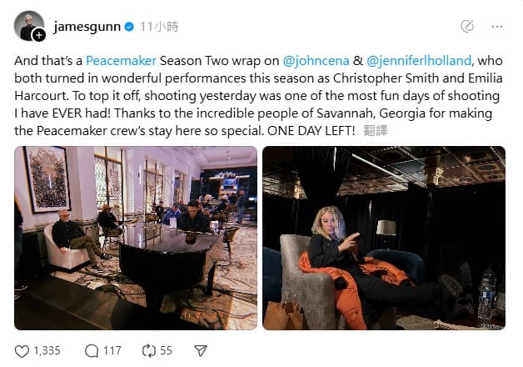Click the circular edit icon at top right
Screen dimensions: 523x367
[467, 27]
